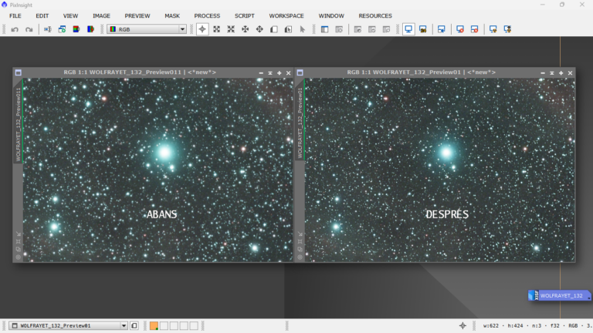This screenshot has height=333, width=593.
Task: Click the monitor with red X window icon
Action: coord(474,29)
